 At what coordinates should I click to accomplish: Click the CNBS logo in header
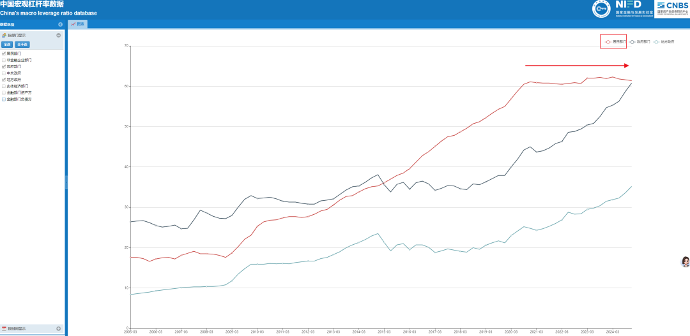point(672,8)
